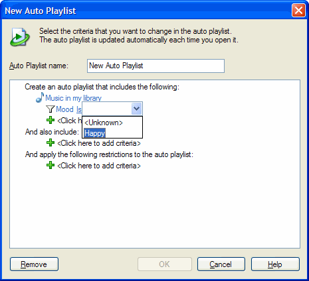Open the mood value dropdown arrow
Viewport: 309px width, 281px height.
pyautogui.click(x=136, y=109)
